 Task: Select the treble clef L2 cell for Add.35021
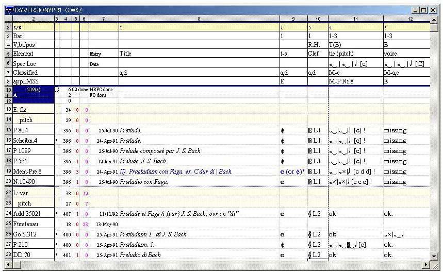click(317, 213)
